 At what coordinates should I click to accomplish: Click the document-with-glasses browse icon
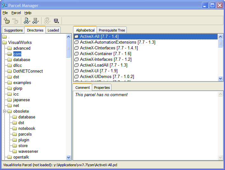coord(27,21)
